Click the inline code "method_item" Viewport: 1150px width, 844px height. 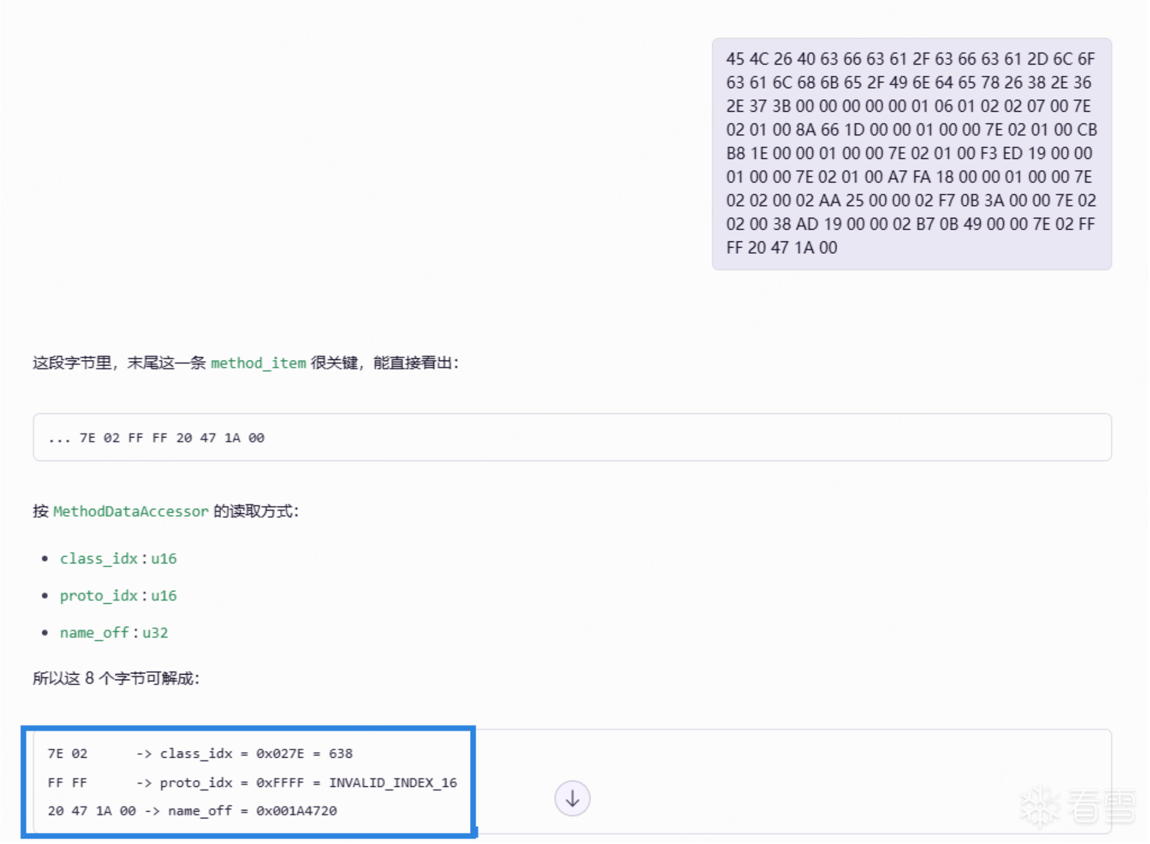tap(258, 363)
